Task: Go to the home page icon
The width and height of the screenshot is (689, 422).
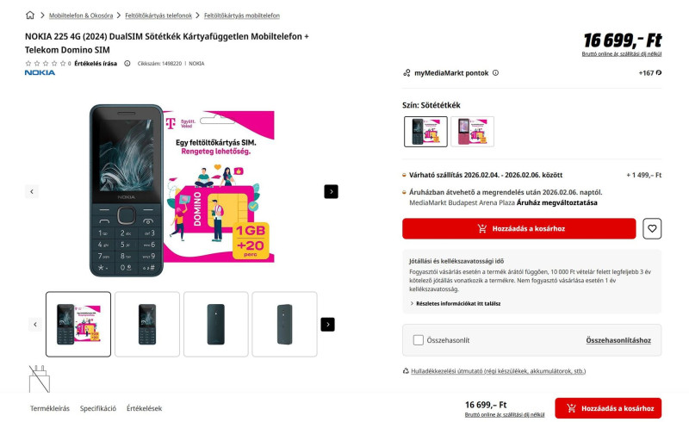Action: click(x=30, y=16)
